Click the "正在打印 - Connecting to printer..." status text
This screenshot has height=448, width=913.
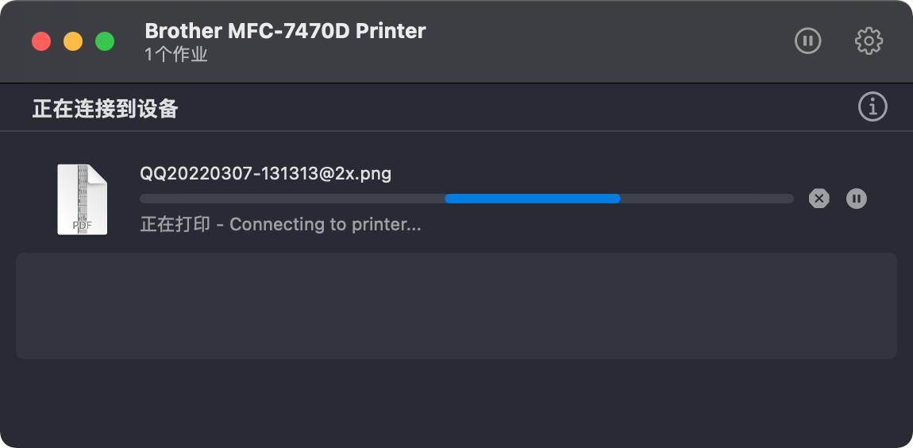(x=280, y=225)
